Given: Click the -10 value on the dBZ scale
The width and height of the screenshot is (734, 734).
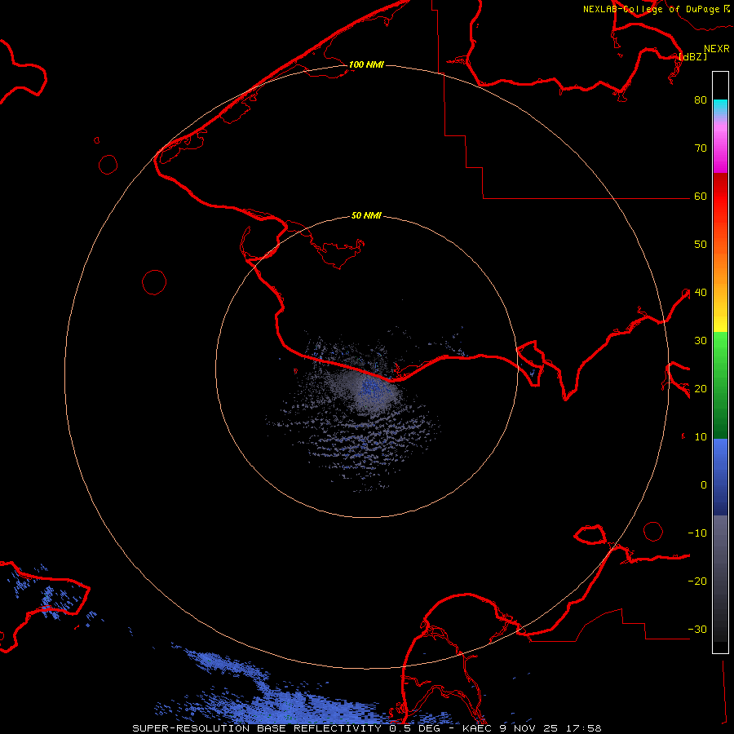Looking at the screenshot, I should coord(697,533).
